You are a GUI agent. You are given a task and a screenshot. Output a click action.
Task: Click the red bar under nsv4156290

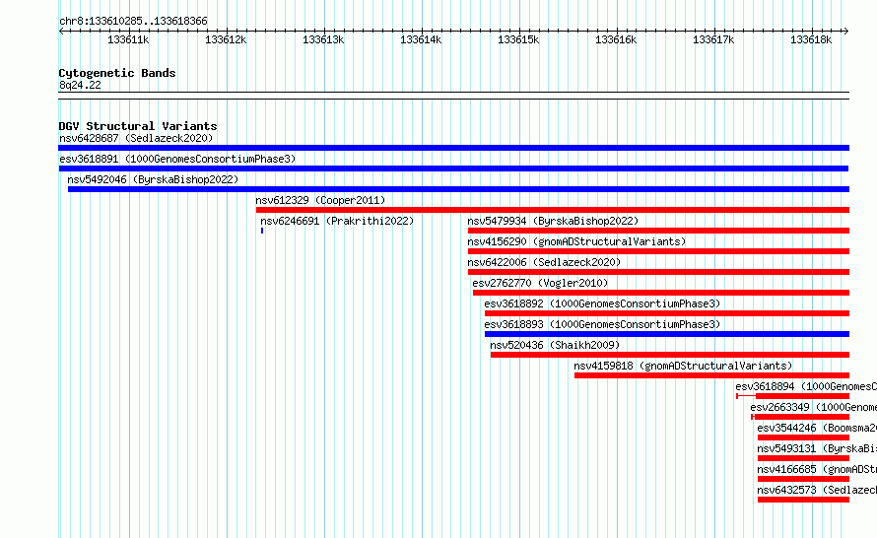[659, 251]
